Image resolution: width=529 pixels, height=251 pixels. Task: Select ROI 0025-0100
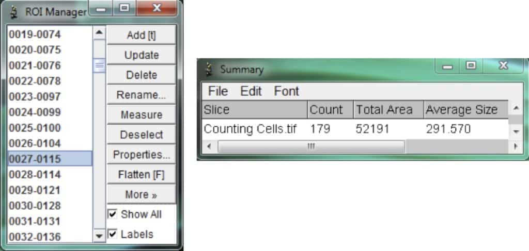click(50, 128)
